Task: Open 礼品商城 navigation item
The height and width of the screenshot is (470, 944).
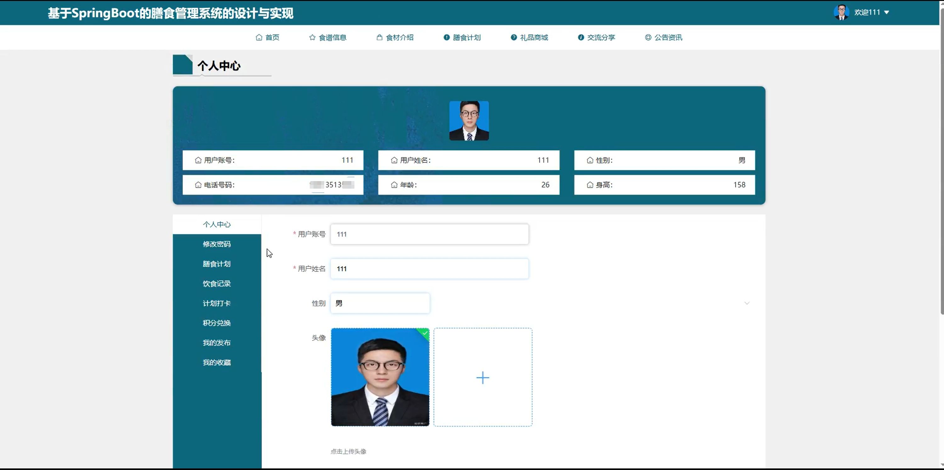Action: coord(529,37)
